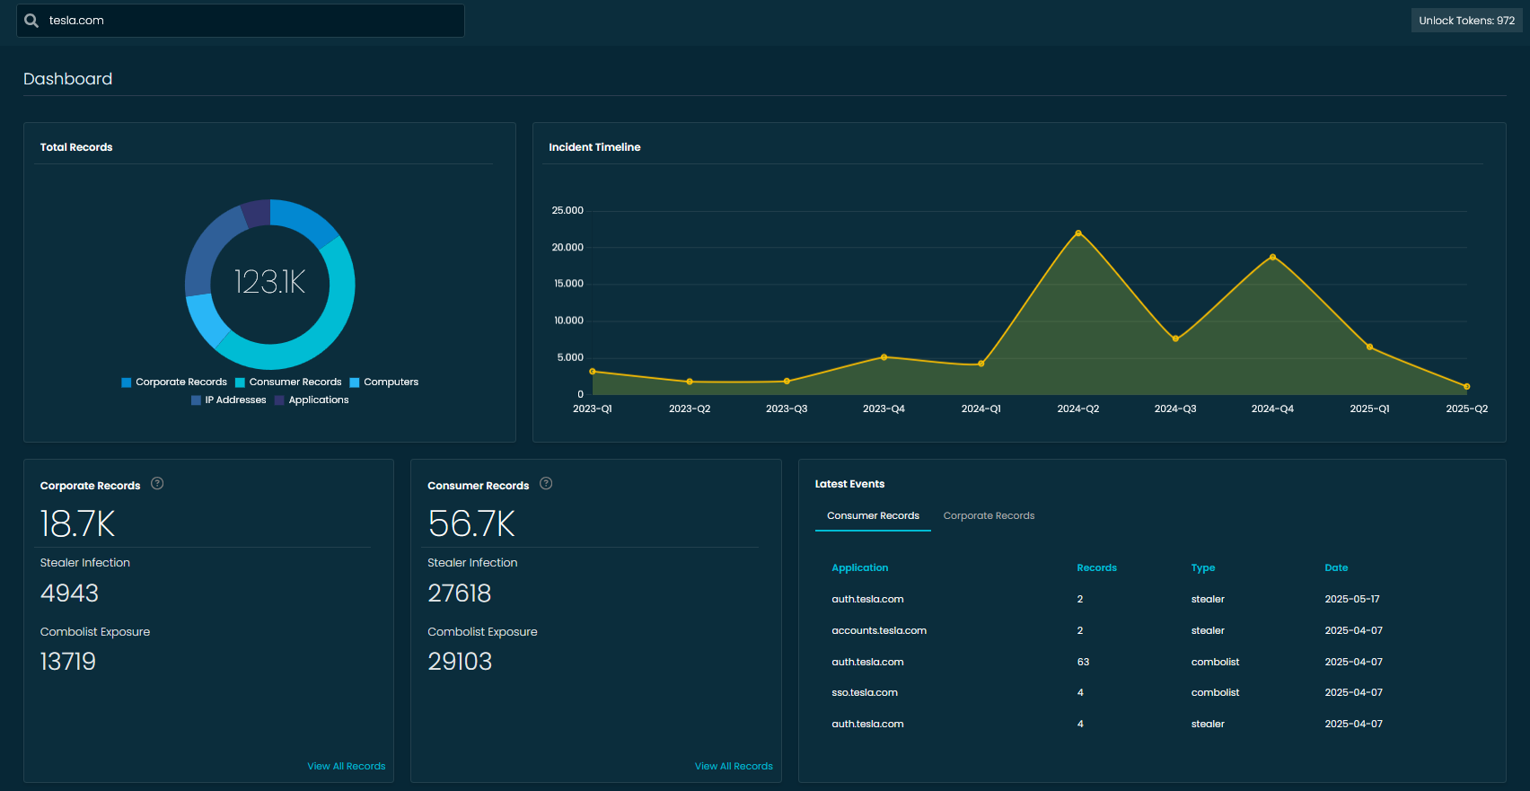Open View All Records in Consumer Records card

pyautogui.click(x=734, y=766)
